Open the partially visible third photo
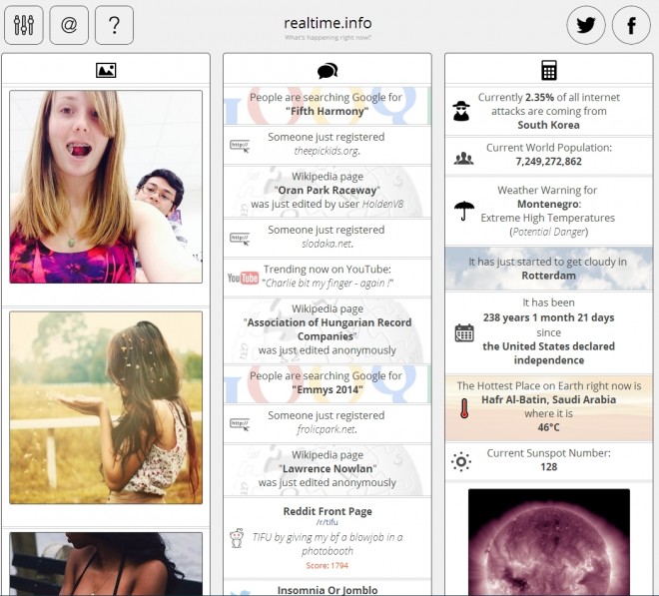Image resolution: width=659 pixels, height=596 pixels. tap(106, 564)
